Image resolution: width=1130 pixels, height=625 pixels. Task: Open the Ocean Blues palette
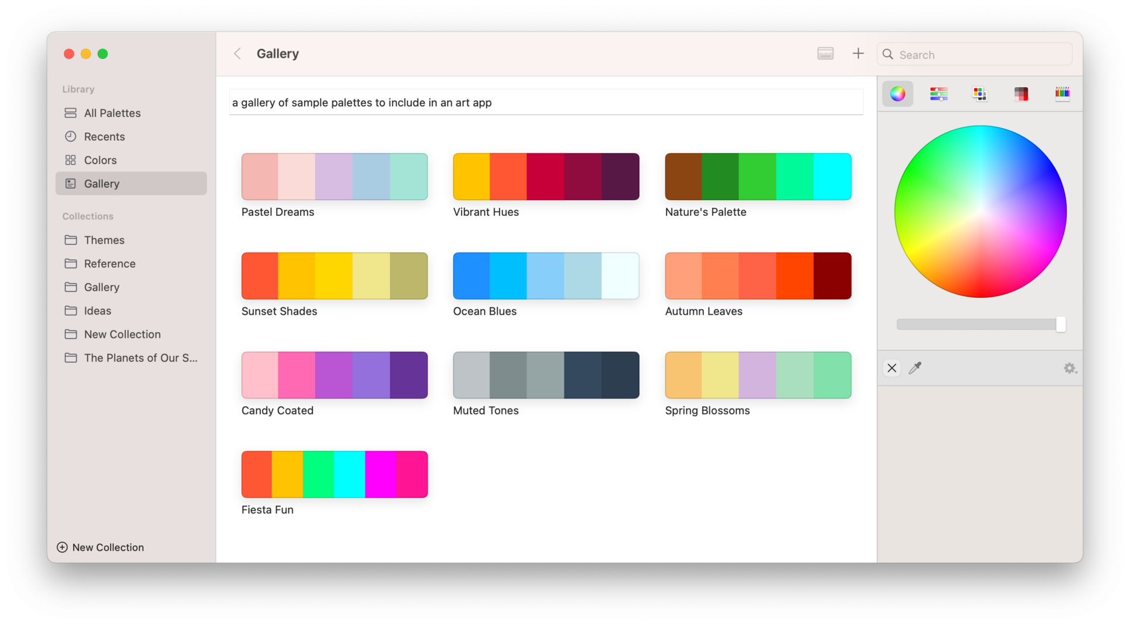(x=546, y=276)
